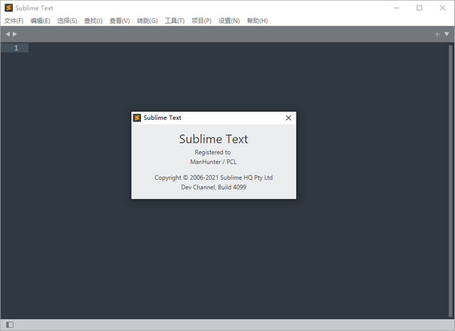Screen dimensions: 455x331
Task: Open the 转跳(G) menu
Action: 147,20
